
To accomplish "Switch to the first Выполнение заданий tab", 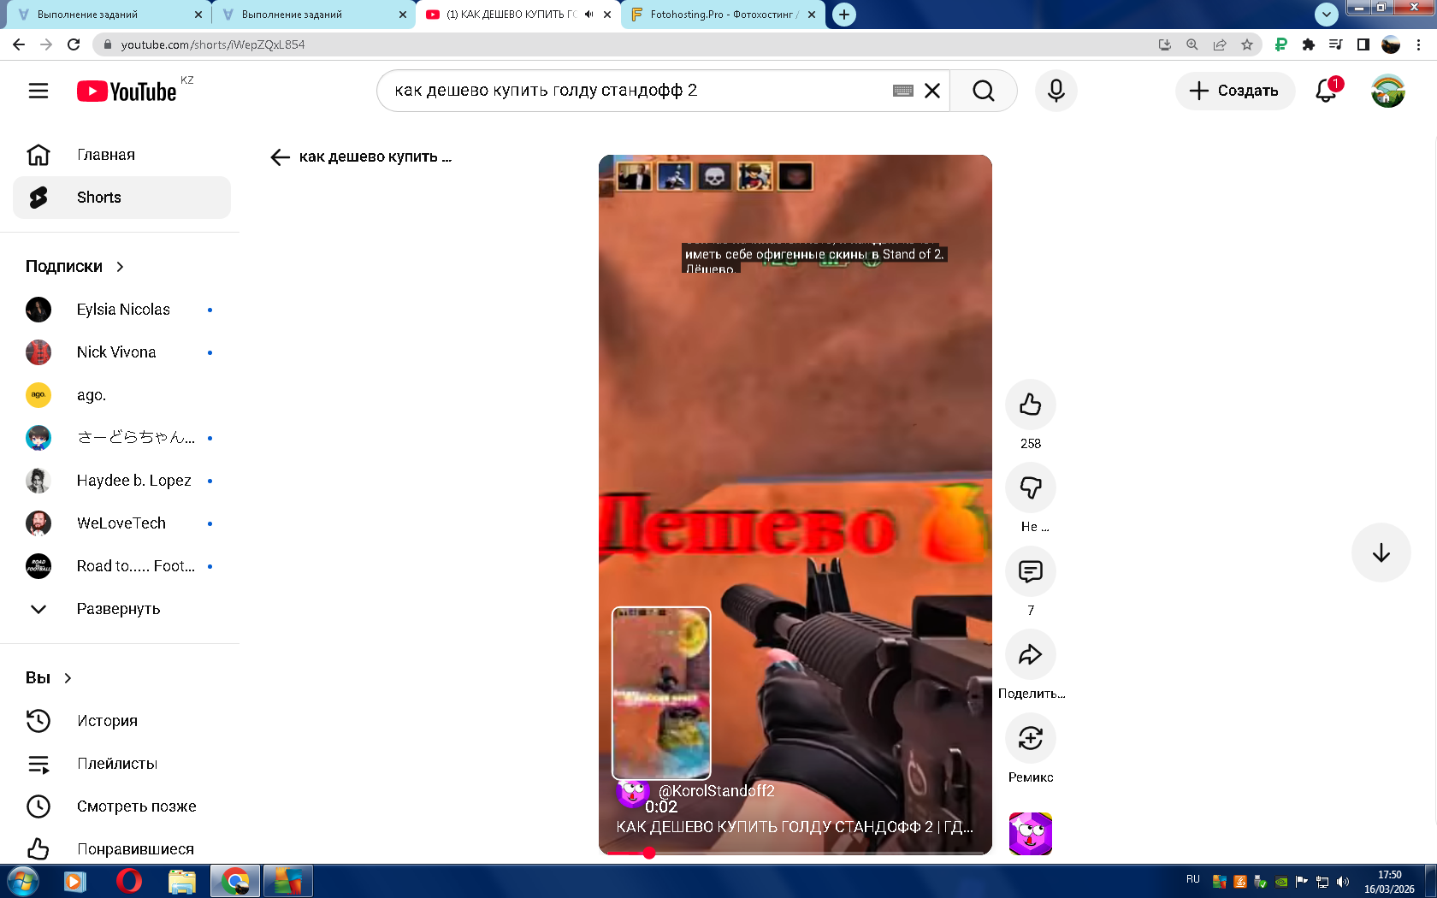I will click(x=109, y=15).
